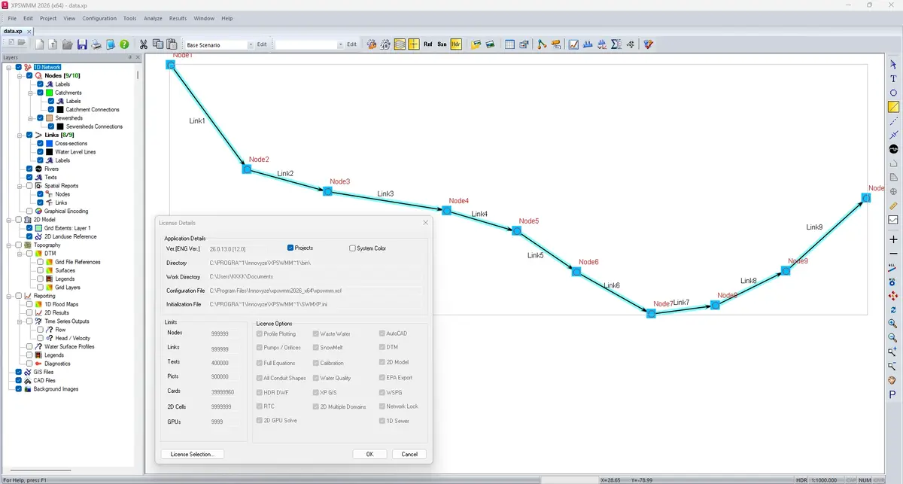The width and height of the screenshot is (903, 484).
Task: Select the Pointer arrow tool
Action: click(893, 65)
